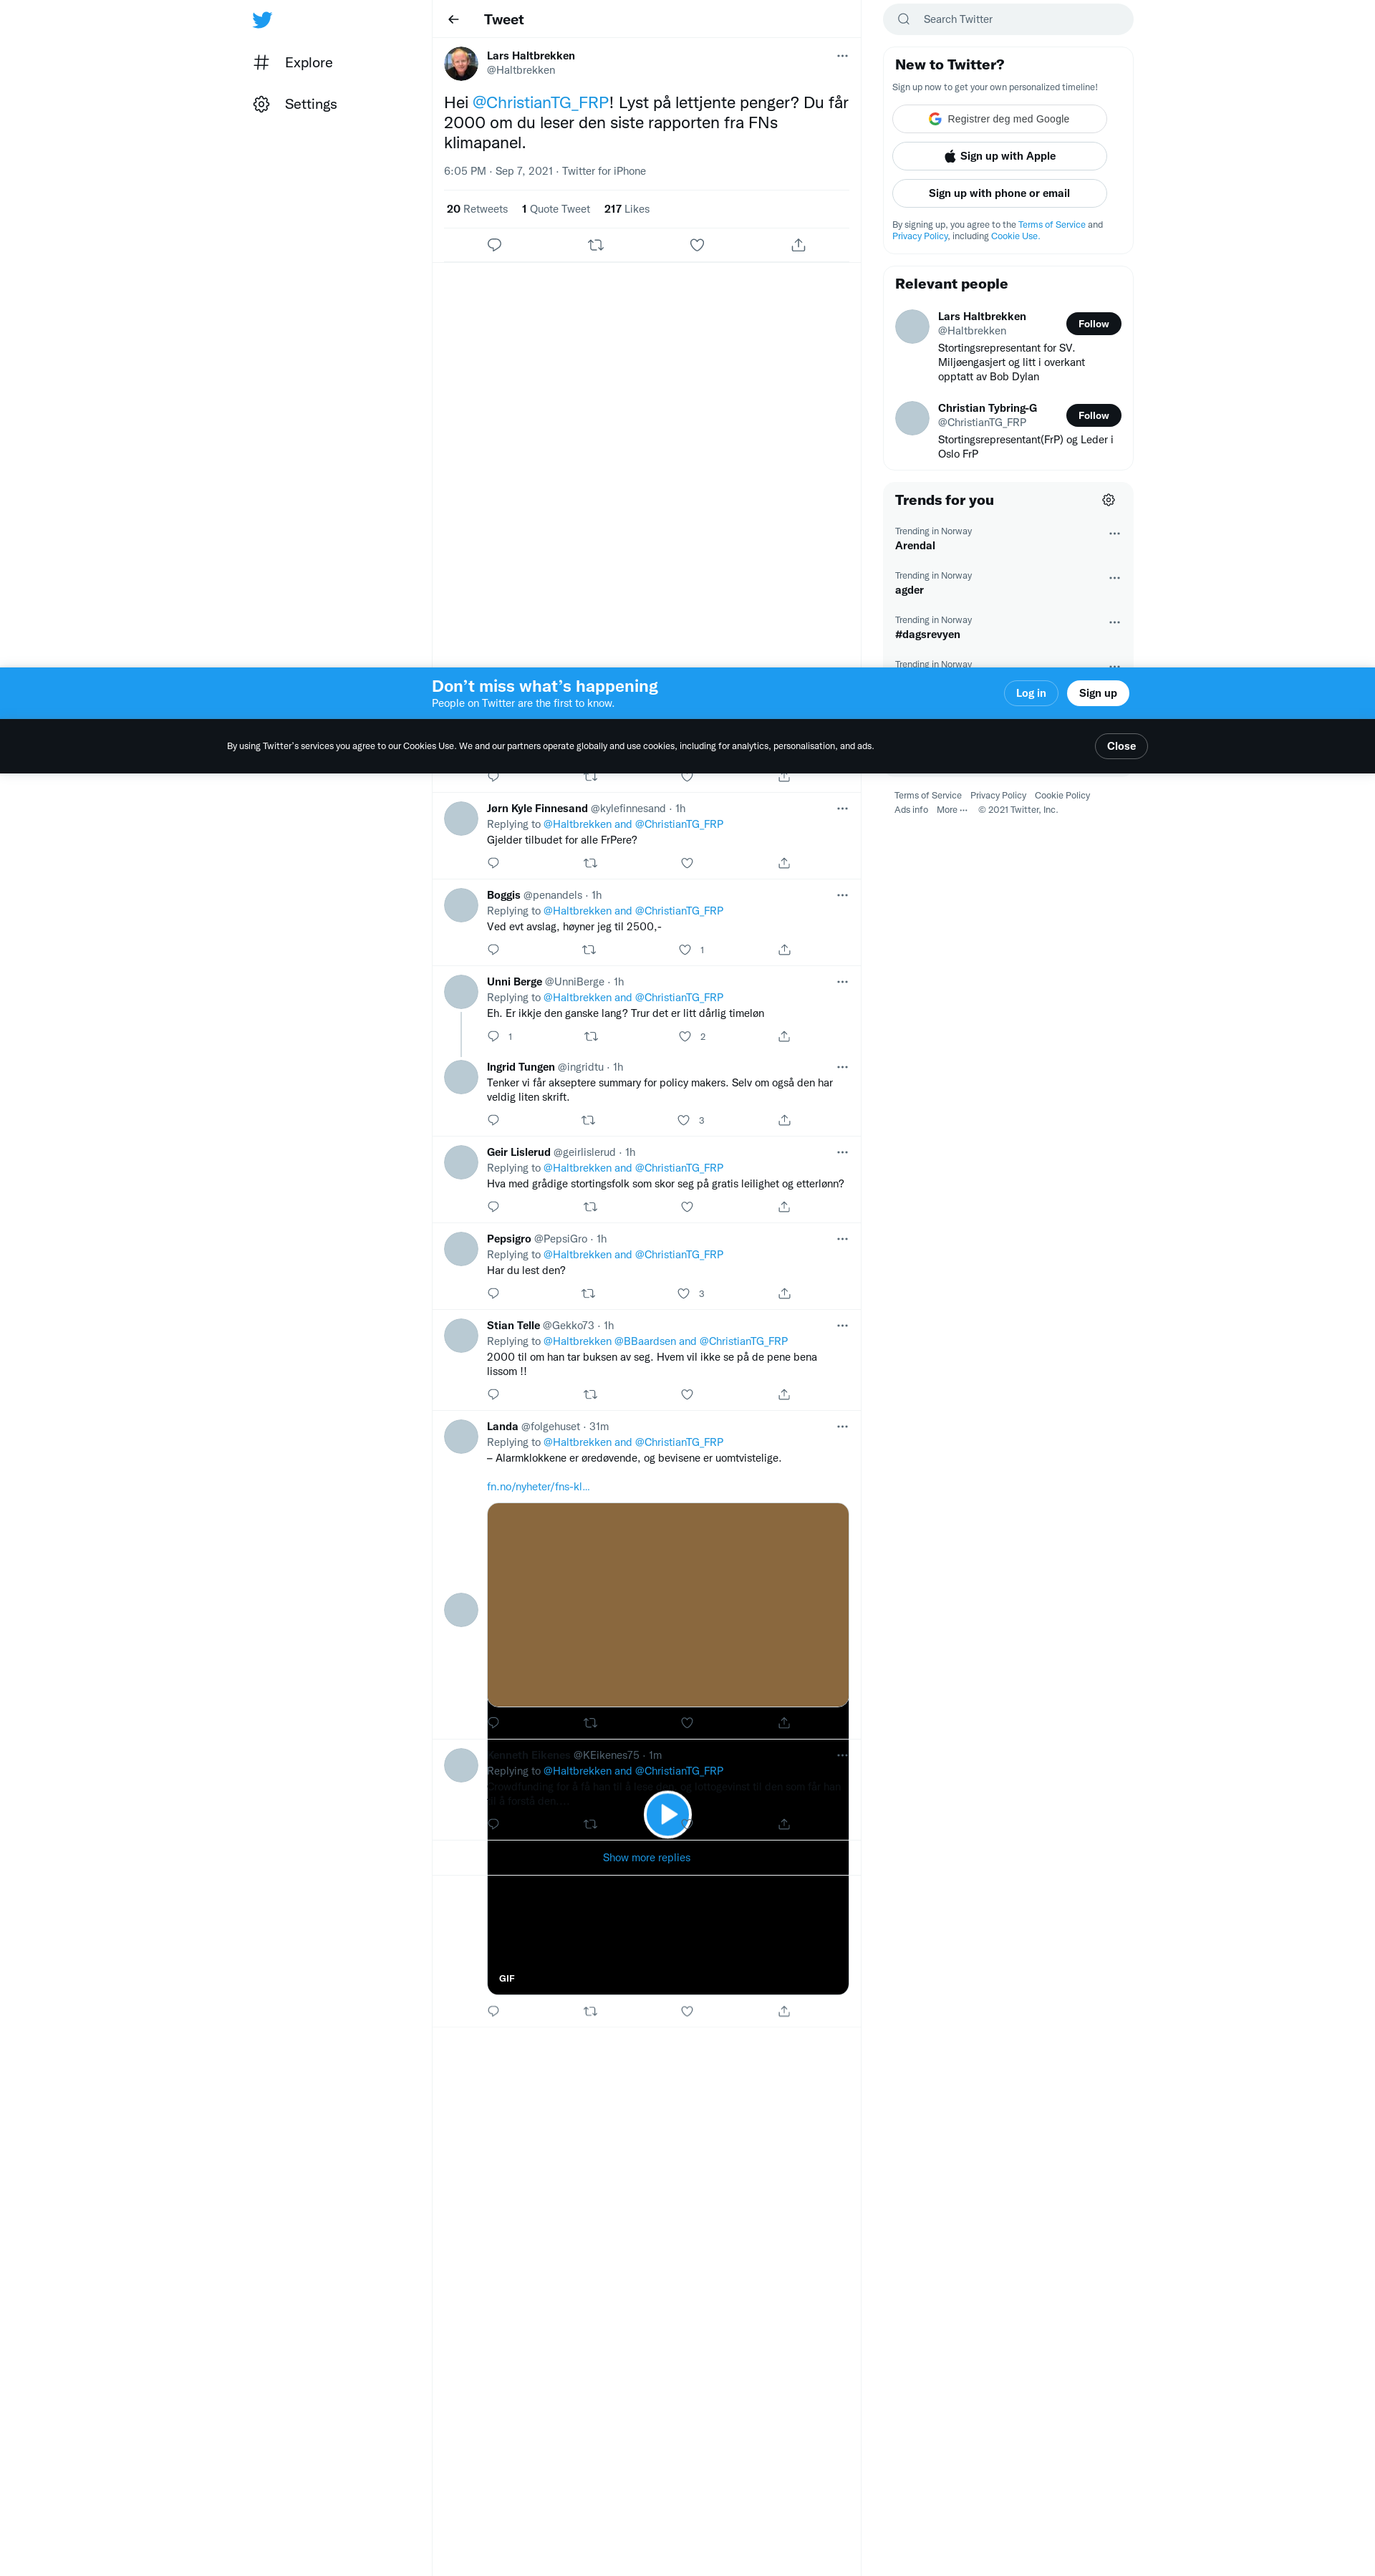Log in from the blue banner

click(x=1030, y=693)
